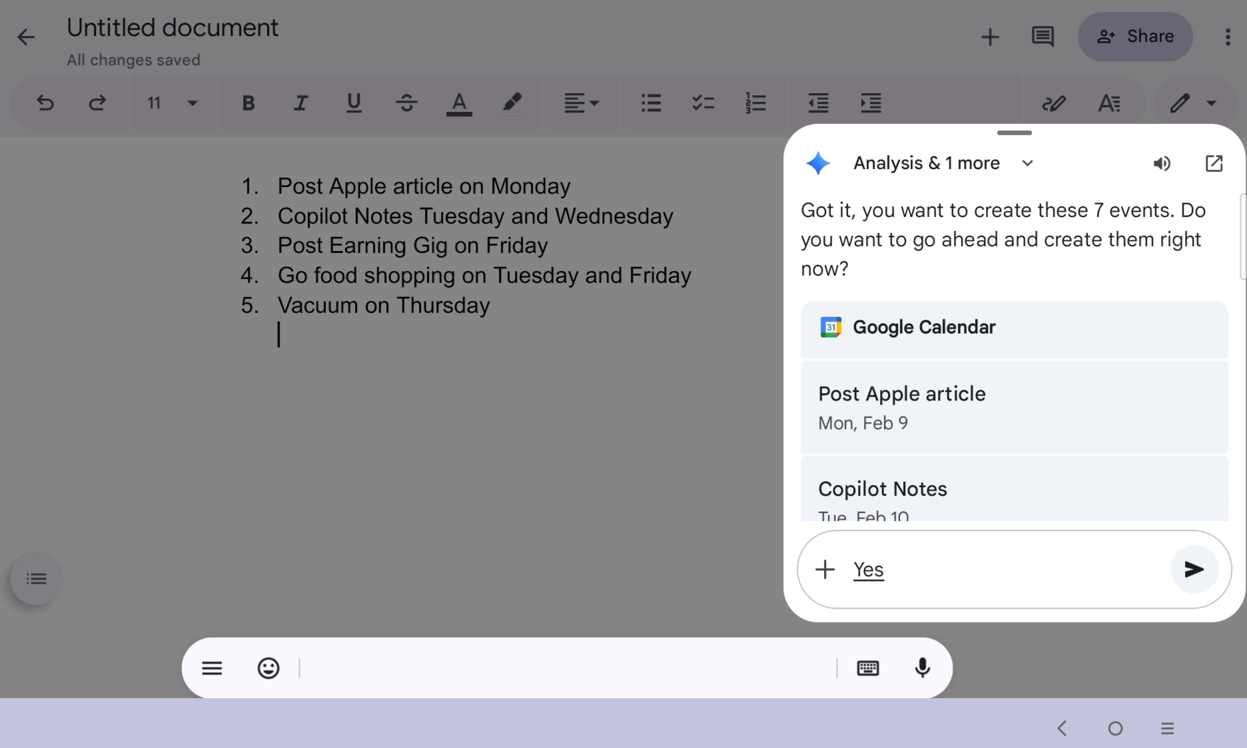Click the Redo arrow icon
This screenshot has height=748, width=1247.
[x=97, y=103]
